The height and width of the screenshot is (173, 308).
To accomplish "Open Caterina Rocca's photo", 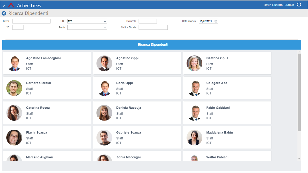I will (14, 113).
